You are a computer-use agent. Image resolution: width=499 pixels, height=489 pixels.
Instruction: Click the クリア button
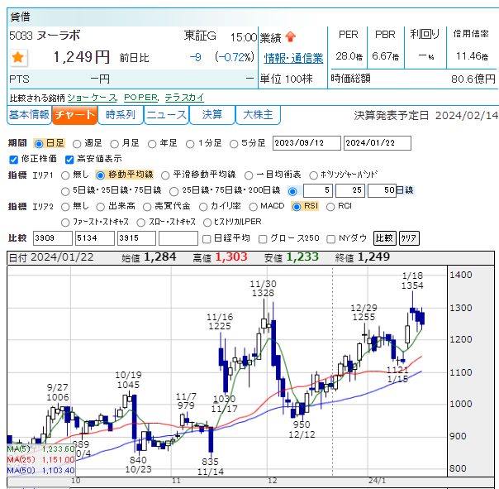coord(409,238)
